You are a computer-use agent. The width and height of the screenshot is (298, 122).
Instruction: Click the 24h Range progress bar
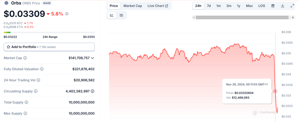point(49,32)
